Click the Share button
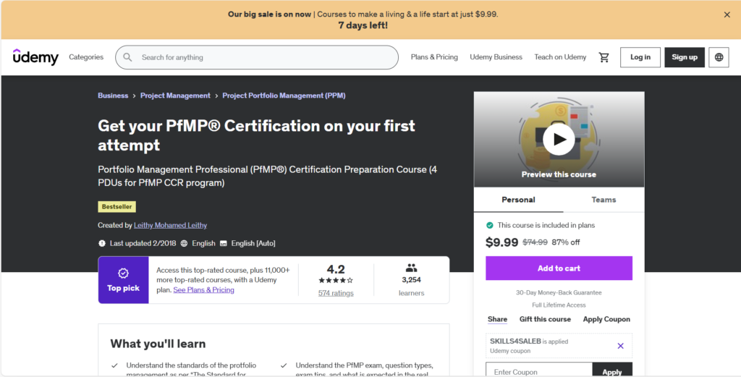Screen dimensions: 741x377 point(497,319)
